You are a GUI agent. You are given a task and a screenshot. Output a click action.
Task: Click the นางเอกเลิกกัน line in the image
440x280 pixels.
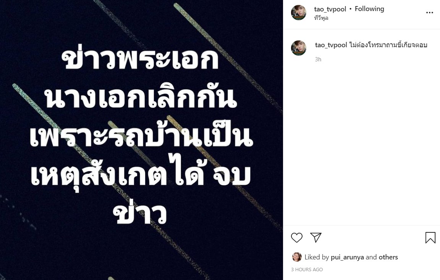pos(141,98)
